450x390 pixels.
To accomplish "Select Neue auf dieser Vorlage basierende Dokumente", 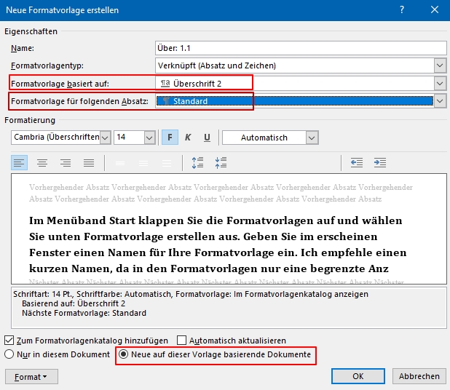I will click(x=123, y=354).
